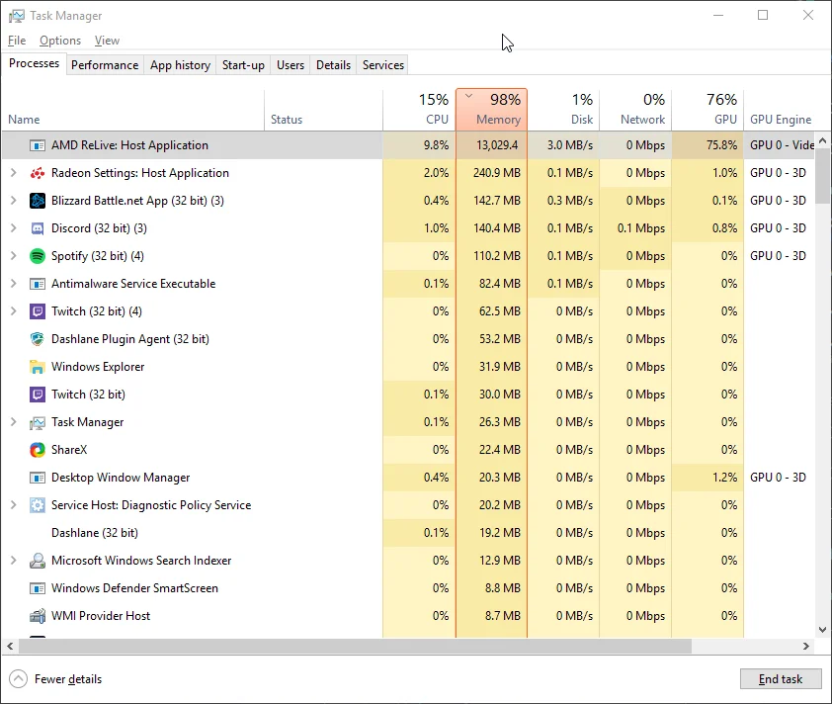Click the Microsoft Windows Search Indexer icon

point(38,561)
